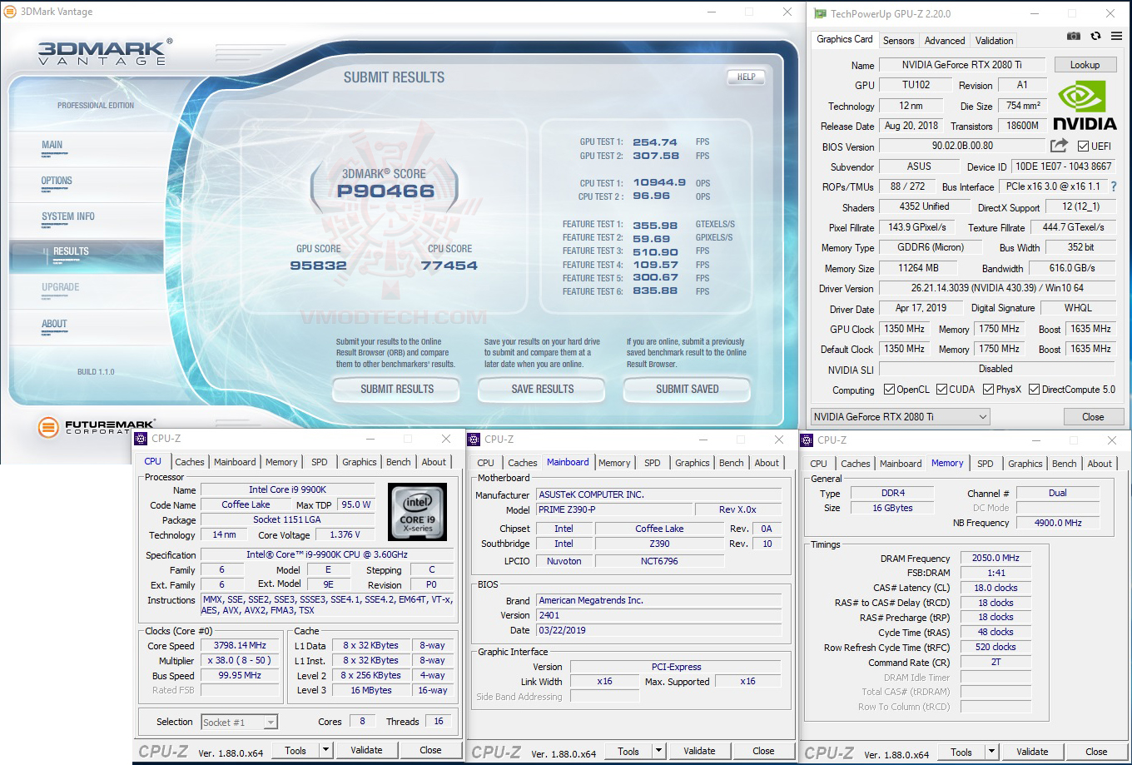Click the SUBMIT RESULTS button in 3DMark

tap(395, 390)
